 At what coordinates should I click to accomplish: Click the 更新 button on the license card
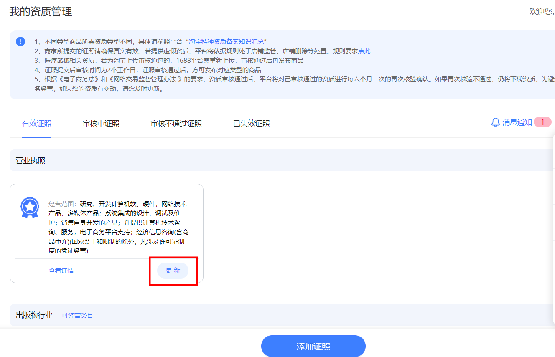tap(173, 271)
